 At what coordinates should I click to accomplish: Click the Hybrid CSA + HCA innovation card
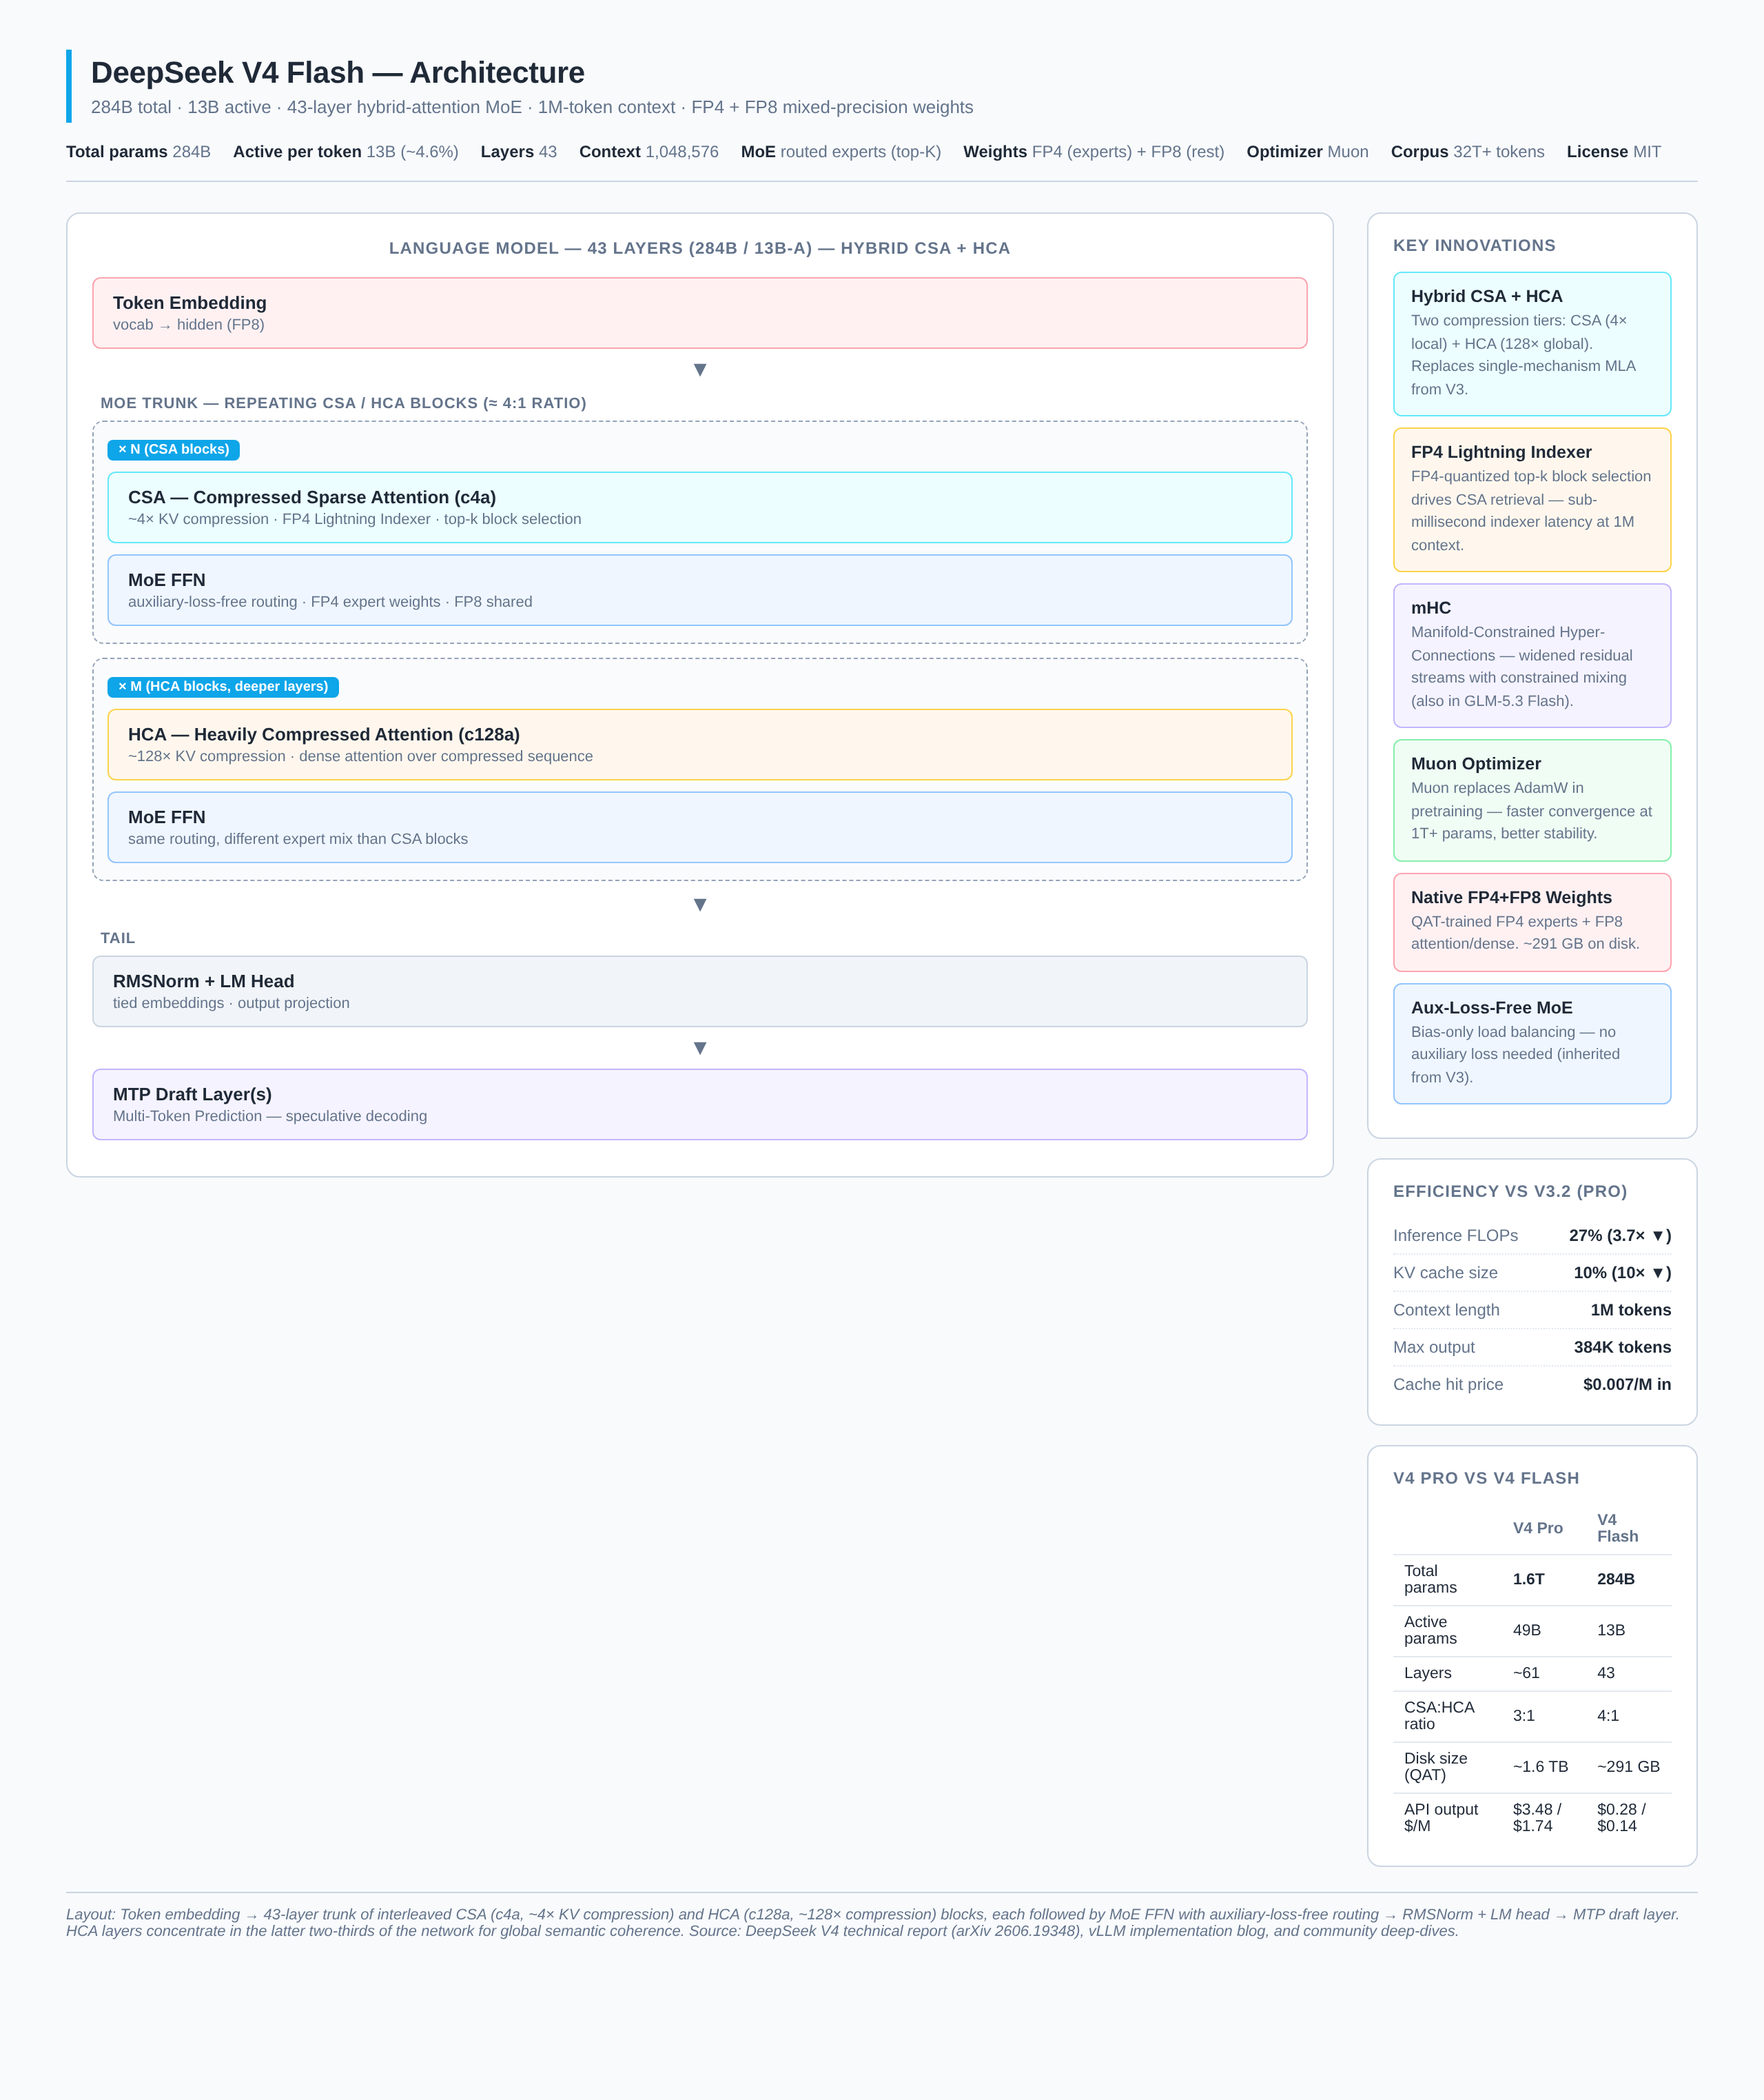click(x=1532, y=344)
